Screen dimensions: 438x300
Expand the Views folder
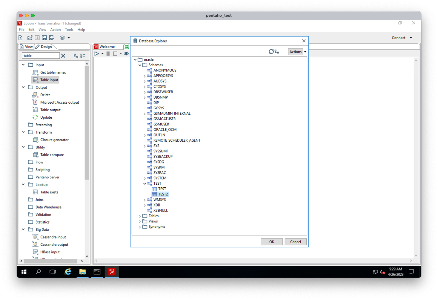140,221
